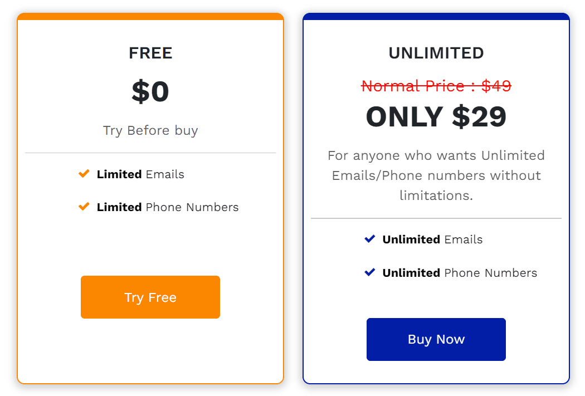This screenshot has width=585, height=396.
Task: Click the Try Free button
Action: coord(150,297)
